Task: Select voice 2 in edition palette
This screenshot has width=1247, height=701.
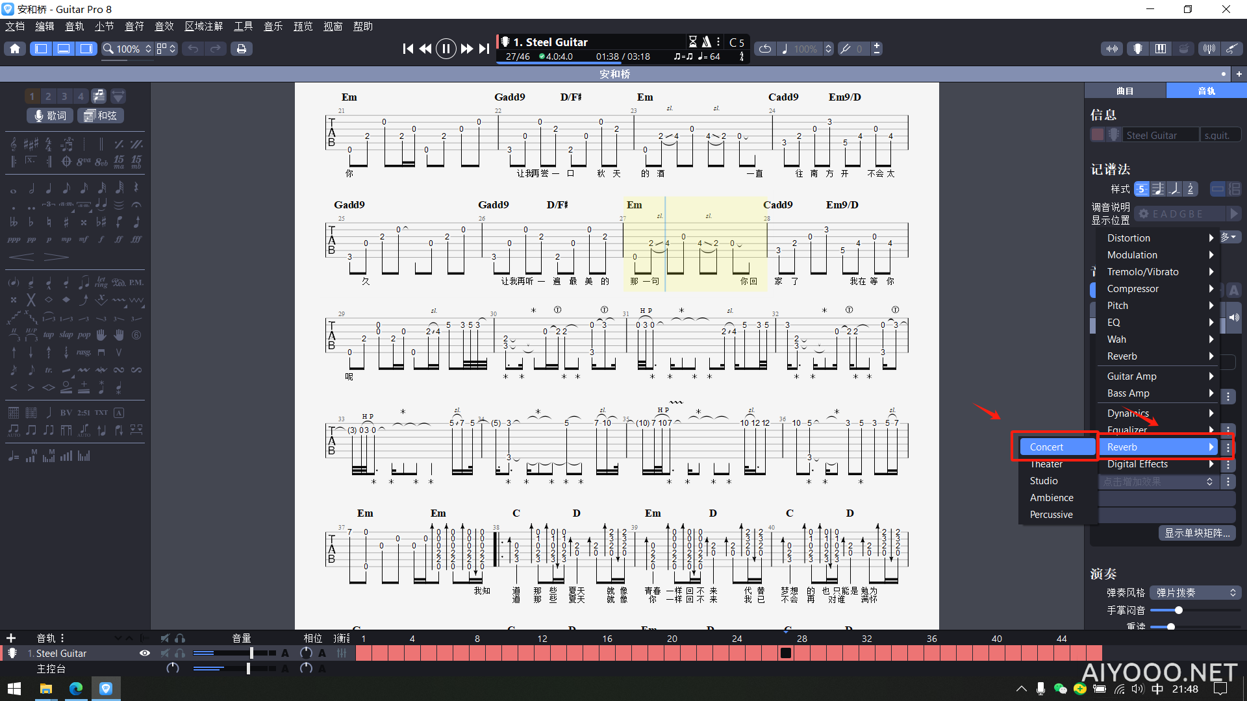Action: pos(48,96)
